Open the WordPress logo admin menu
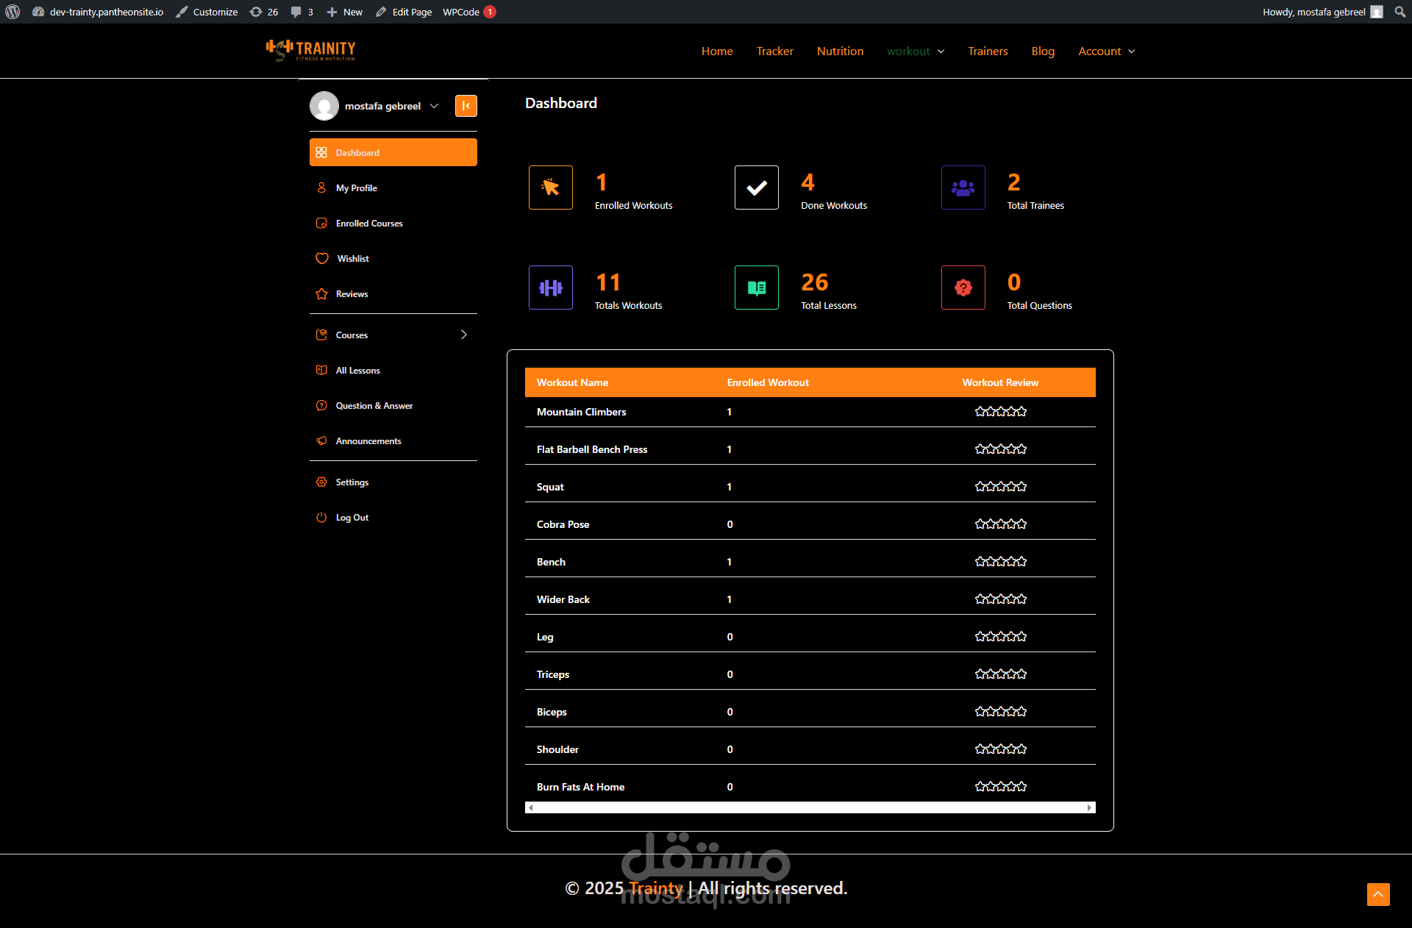The image size is (1412, 928). point(13,12)
